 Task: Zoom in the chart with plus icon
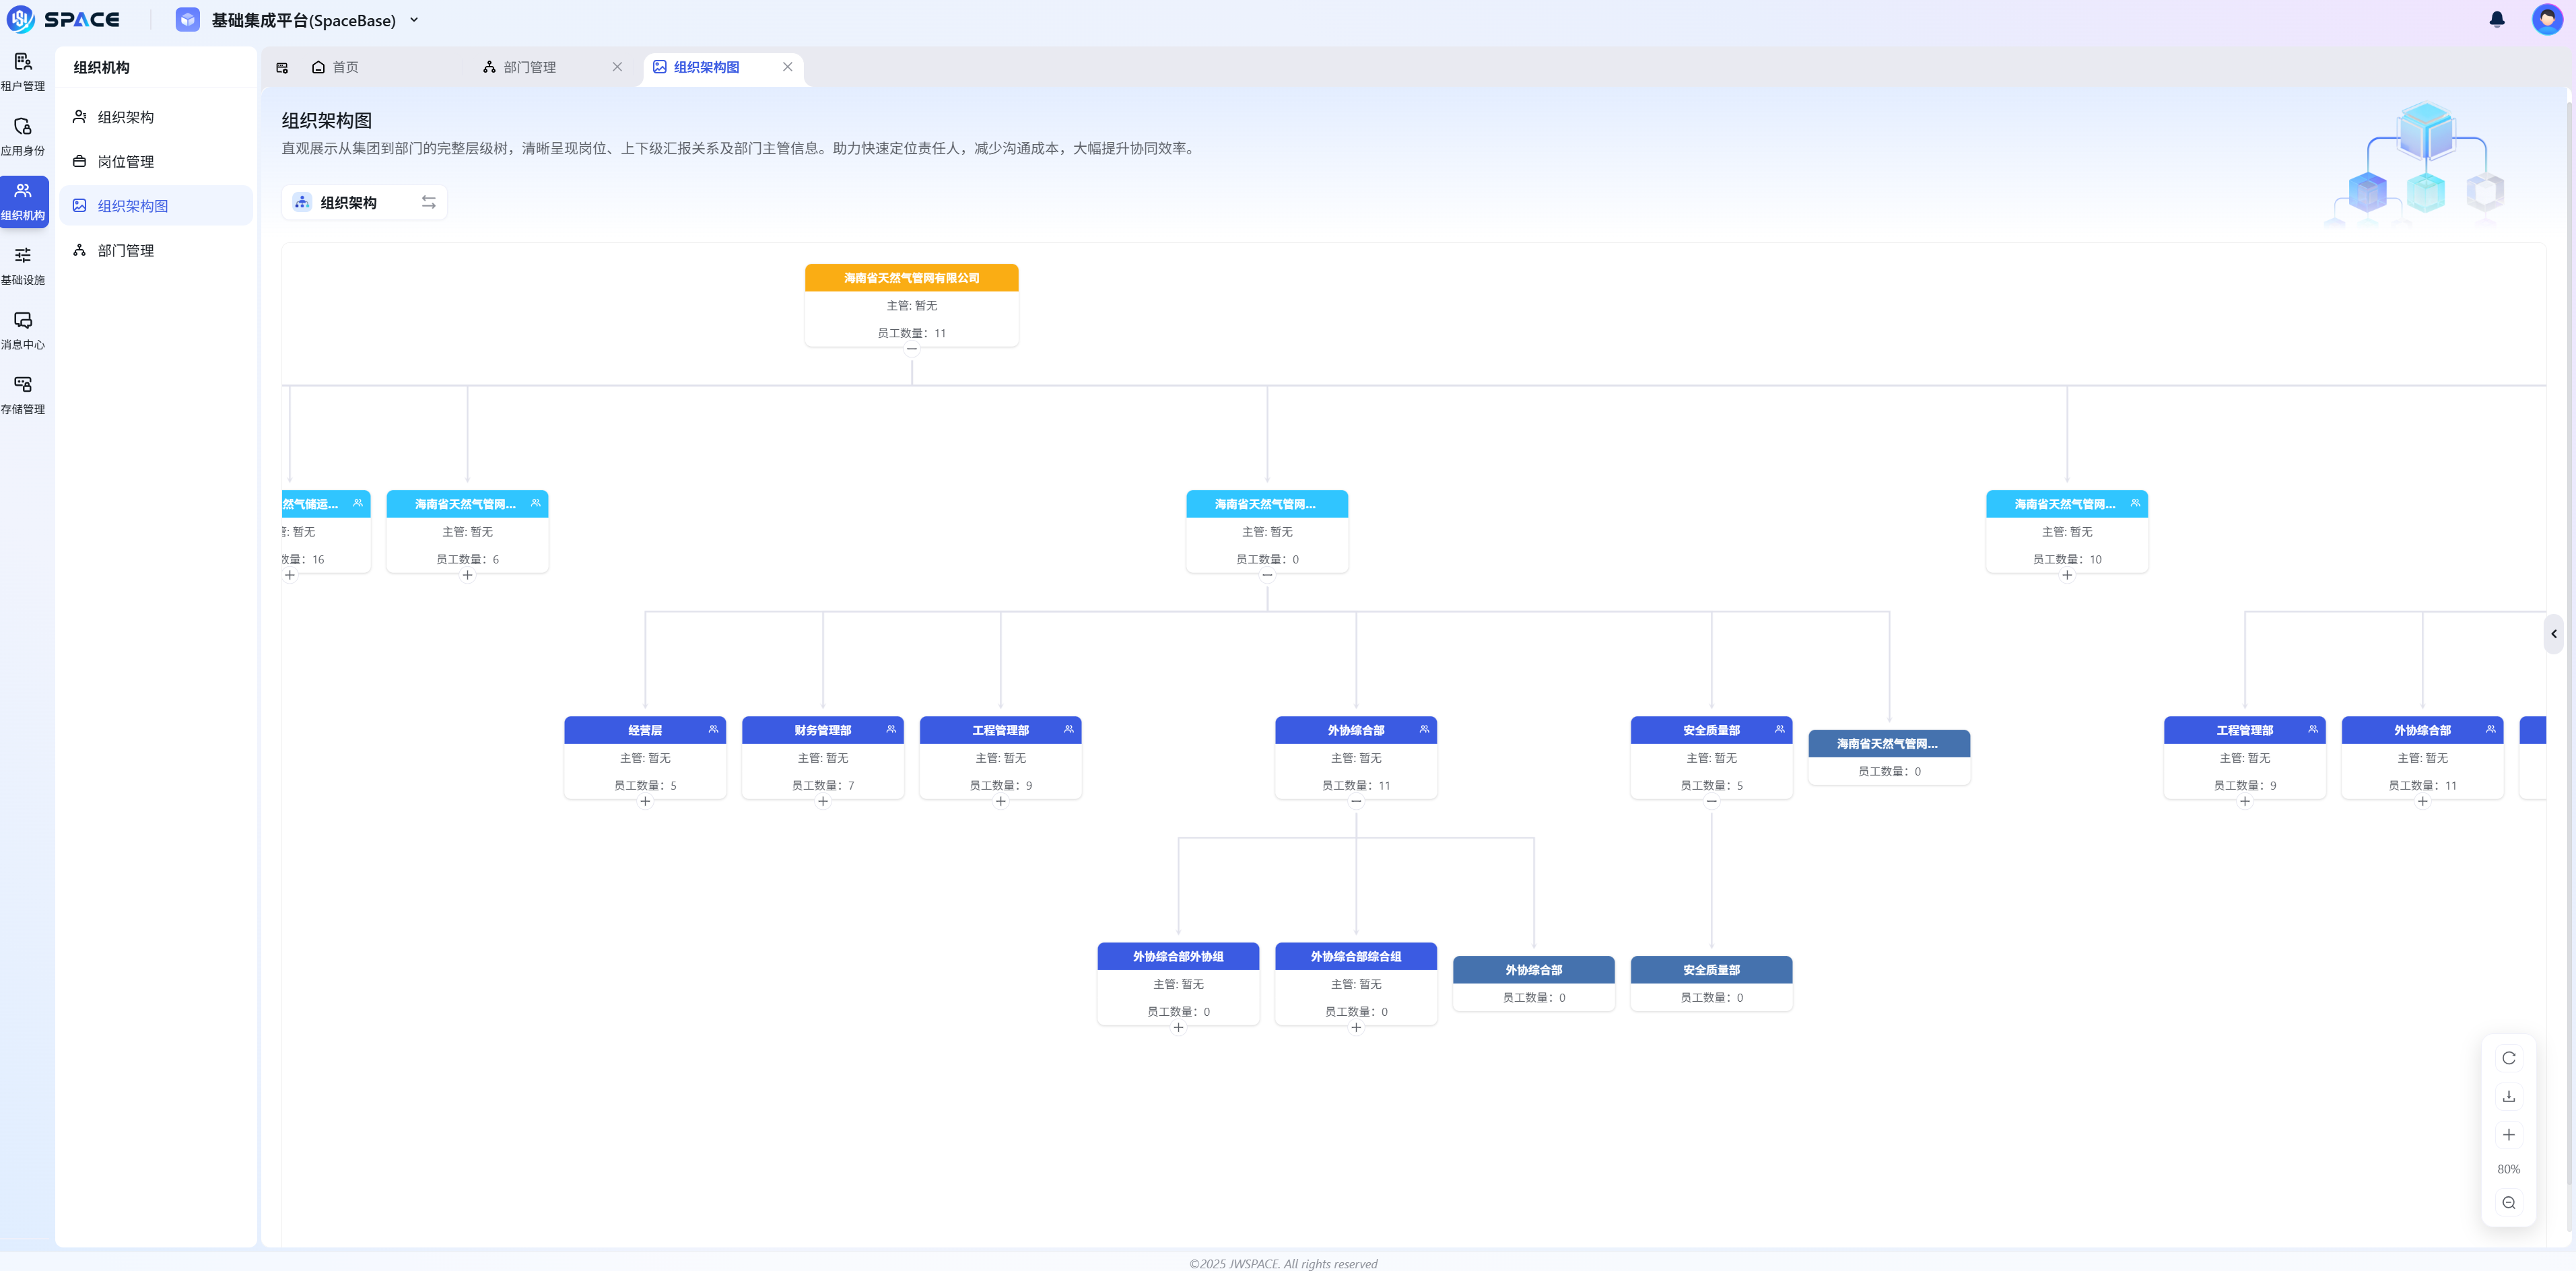click(2508, 1134)
